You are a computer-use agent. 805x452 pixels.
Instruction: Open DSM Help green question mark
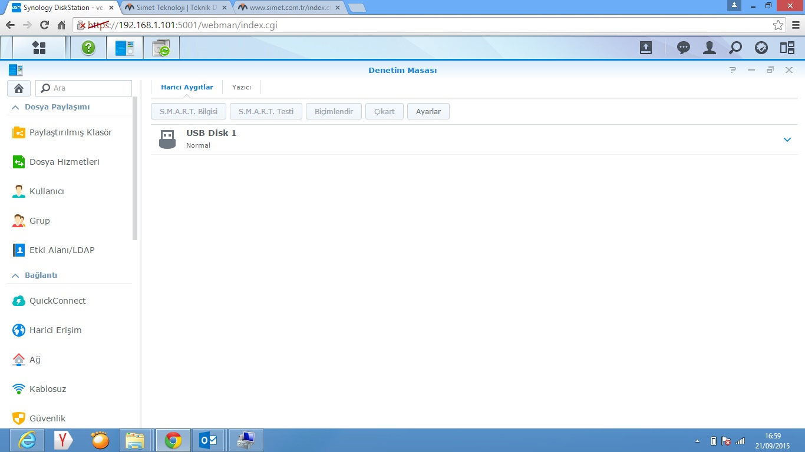(88, 48)
